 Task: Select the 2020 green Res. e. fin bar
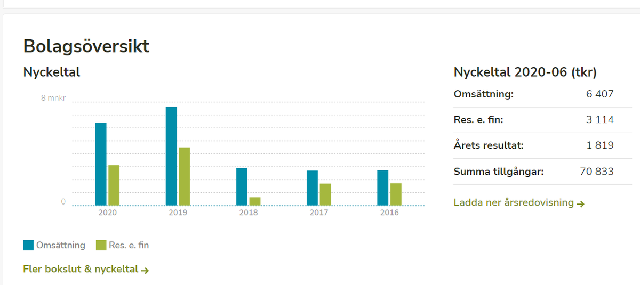click(x=114, y=185)
